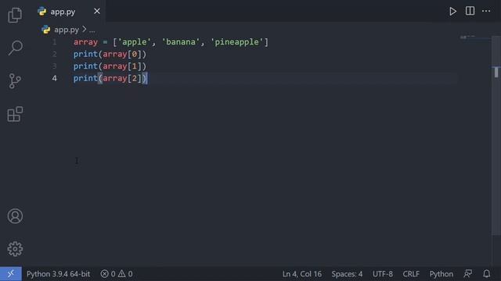
Task: Open a remote window from status bar
Action: click(11, 274)
